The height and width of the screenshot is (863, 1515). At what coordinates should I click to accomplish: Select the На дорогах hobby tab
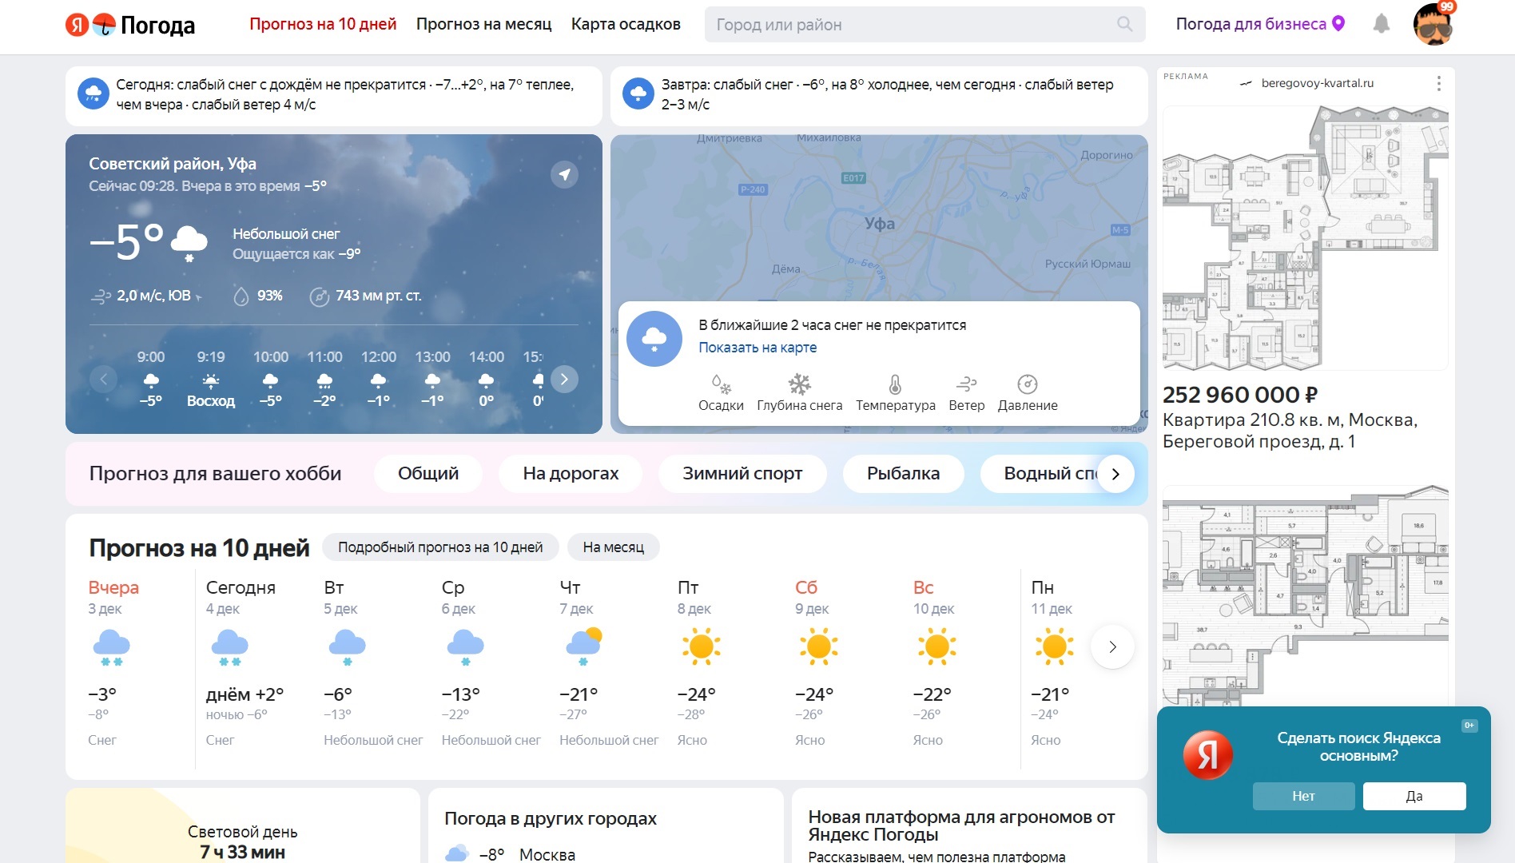[x=571, y=474]
